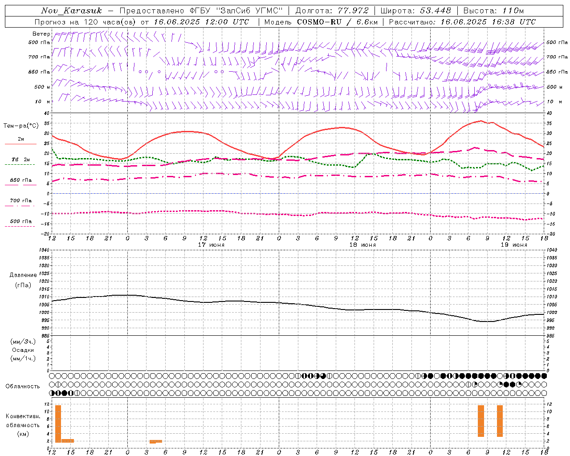Click the '18 июня' date label
The height and width of the screenshot is (456, 570).
pos(362,245)
